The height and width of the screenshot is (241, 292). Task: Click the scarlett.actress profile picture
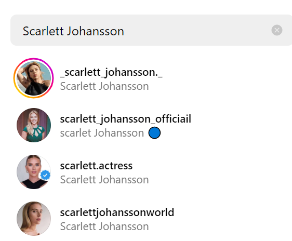point(34,172)
